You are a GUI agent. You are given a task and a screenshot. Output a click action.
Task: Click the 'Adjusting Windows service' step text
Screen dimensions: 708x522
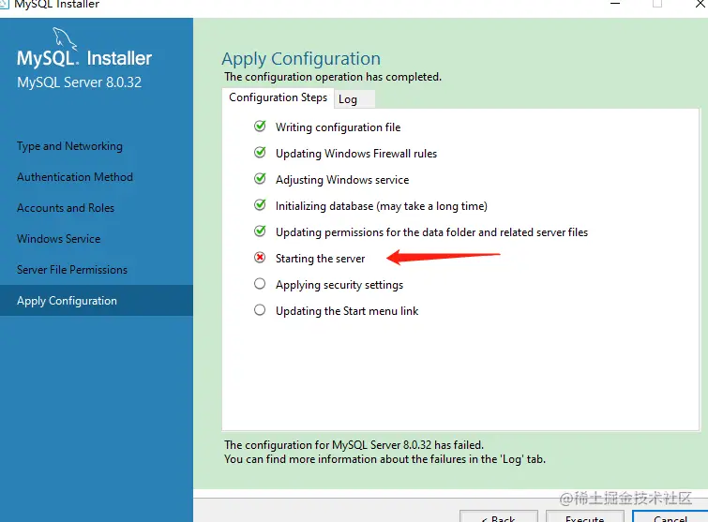(x=342, y=180)
